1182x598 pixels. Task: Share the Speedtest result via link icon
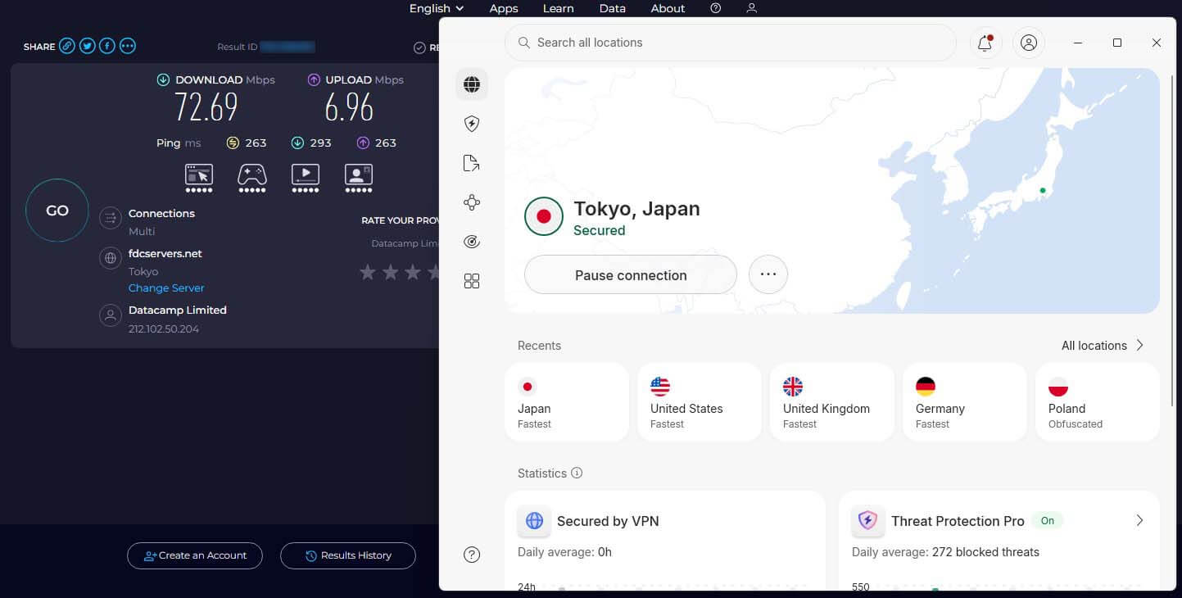pyautogui.click(x=67, y=46)
